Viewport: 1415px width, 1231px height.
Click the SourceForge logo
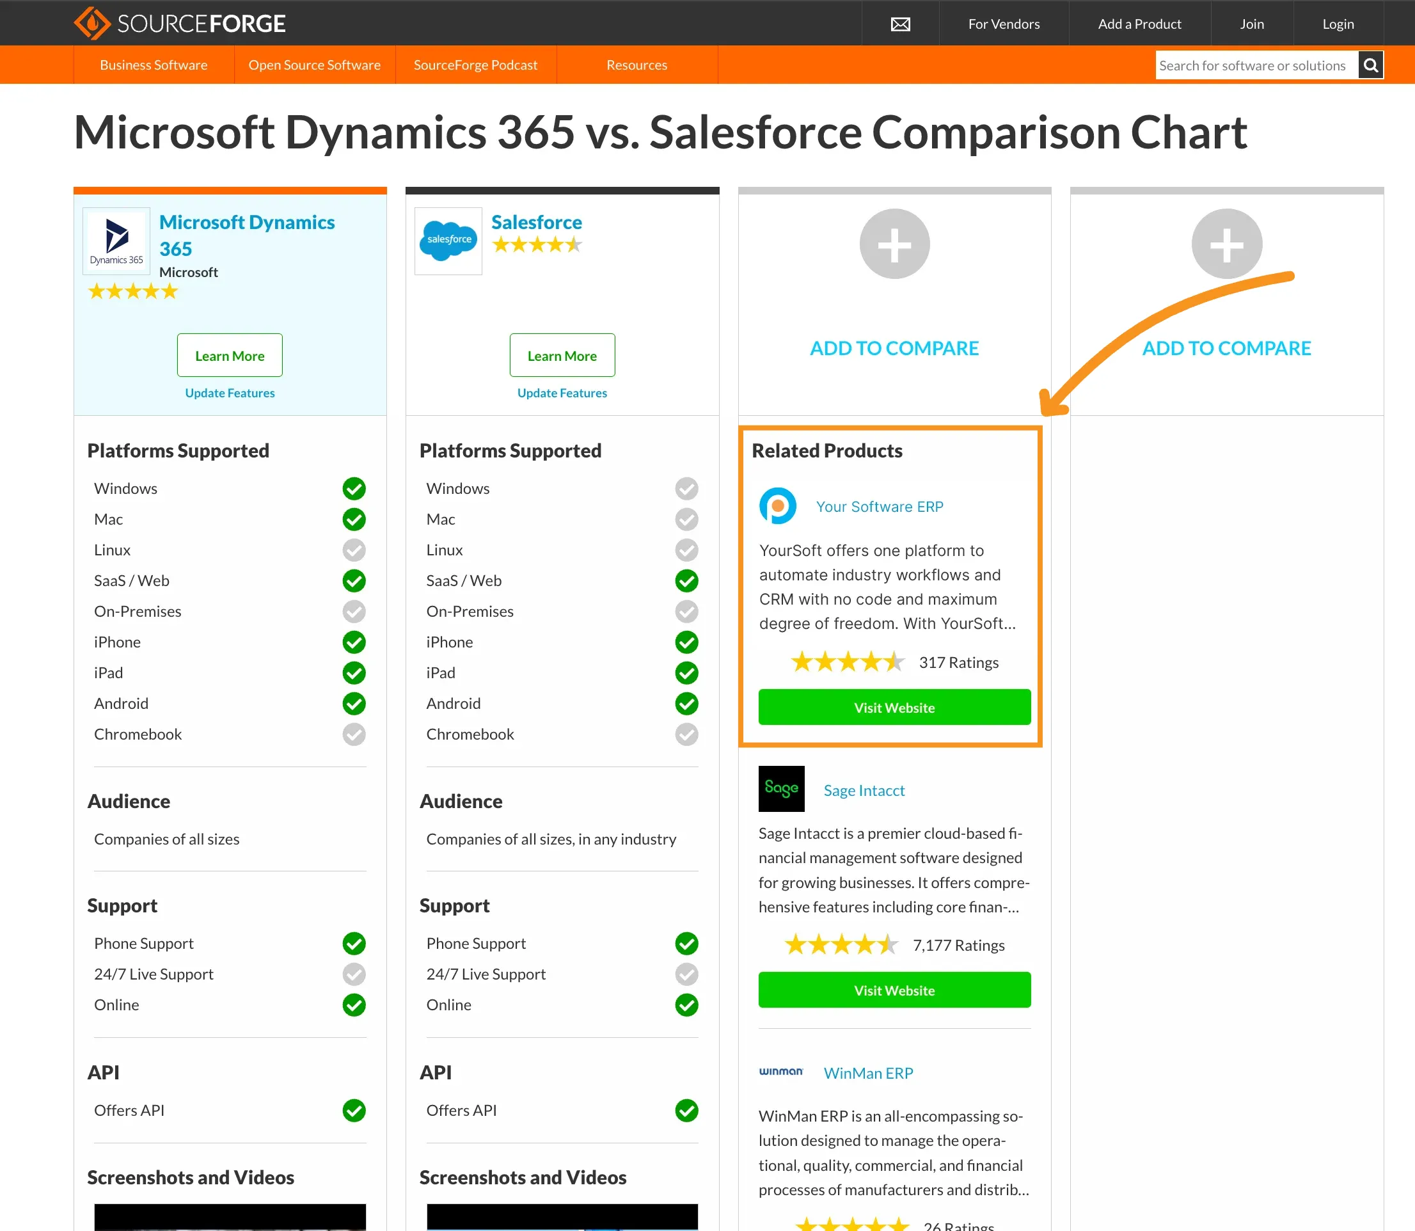[x=180, y=24]
